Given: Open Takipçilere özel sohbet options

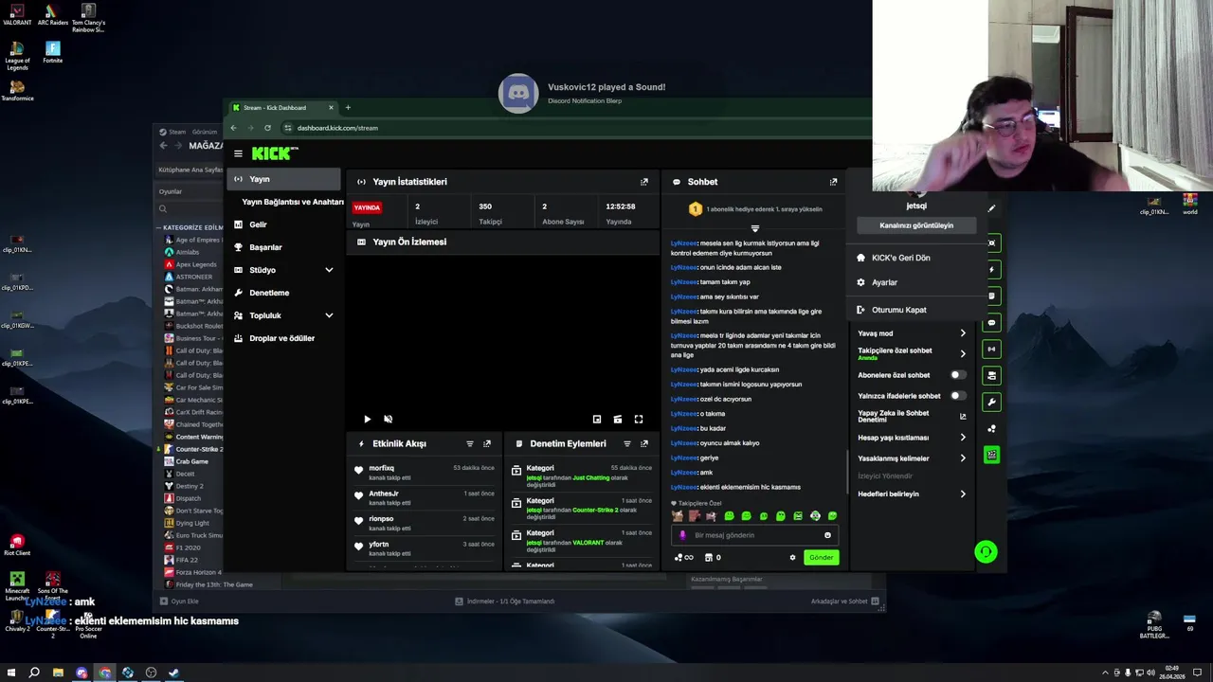Looking at the screenshot, I should click(x=912, y=353).
